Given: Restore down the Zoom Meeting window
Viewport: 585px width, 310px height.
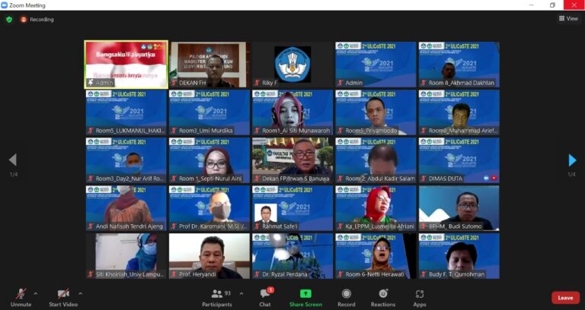Looking at the screenshot, I should click(552, 5).
